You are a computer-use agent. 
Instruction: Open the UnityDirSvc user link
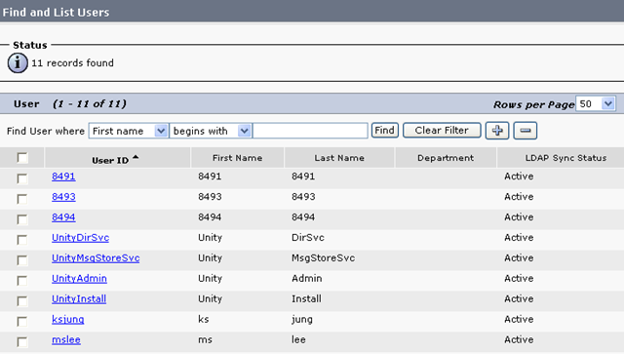coord(80,238)
